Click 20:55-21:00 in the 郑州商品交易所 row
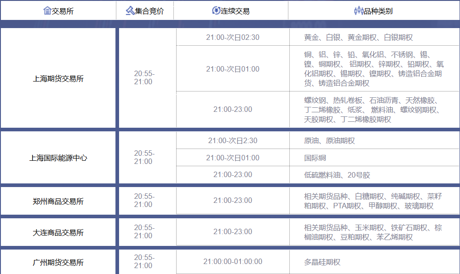 pyautogui.click(x=144, y=200)
